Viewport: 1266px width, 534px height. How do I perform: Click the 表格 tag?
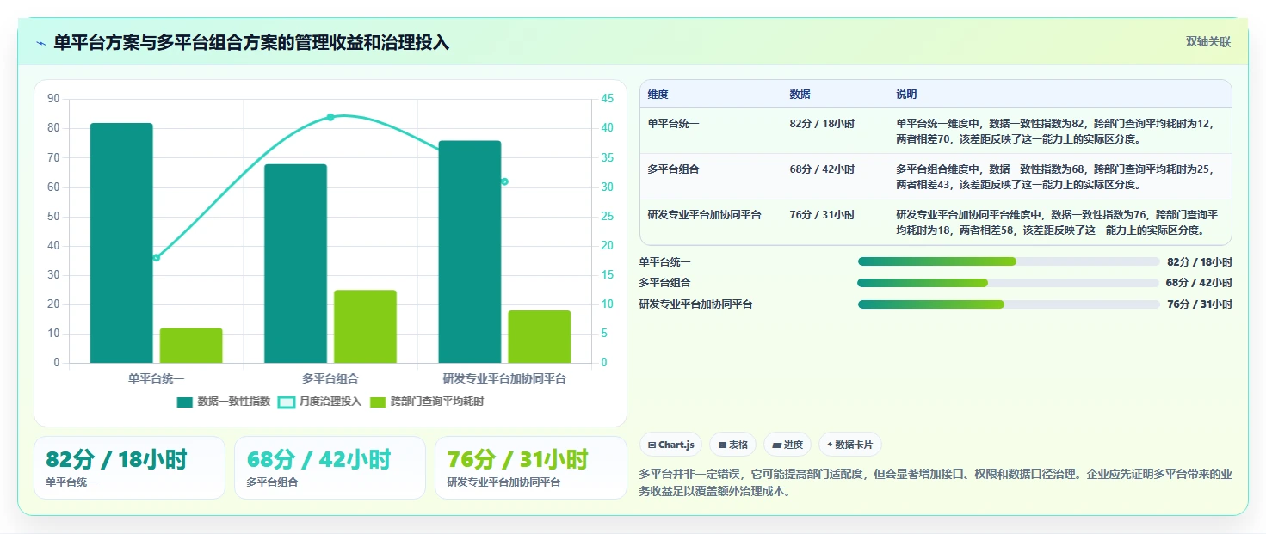(x=733, y=445)
